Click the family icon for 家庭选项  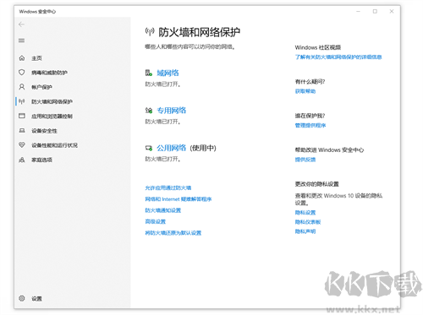coord(22,160)
